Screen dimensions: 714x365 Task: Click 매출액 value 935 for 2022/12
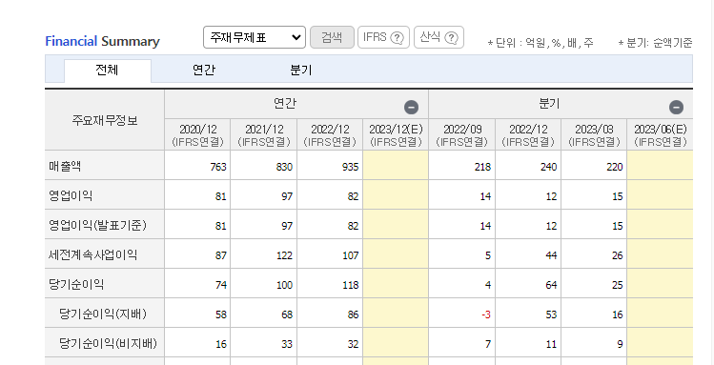point(350,167)
